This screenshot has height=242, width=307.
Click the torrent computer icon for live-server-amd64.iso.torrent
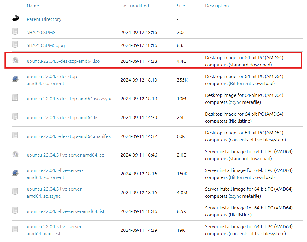16,173
